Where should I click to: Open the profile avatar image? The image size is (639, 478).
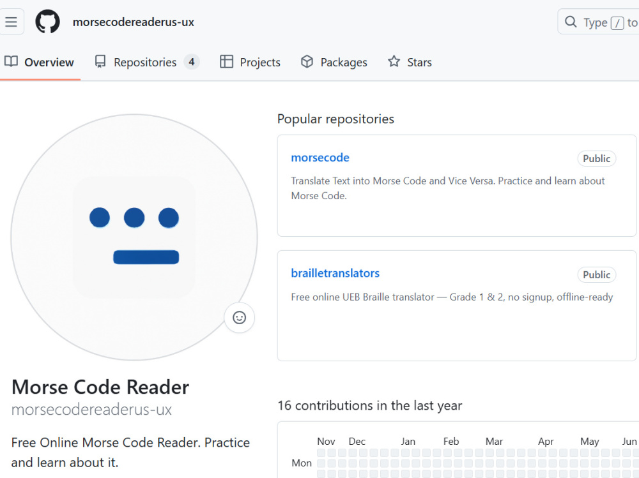(134, 237)
